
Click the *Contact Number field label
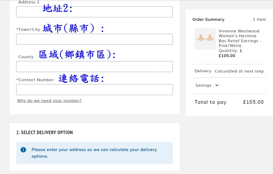tap(35, 80)
